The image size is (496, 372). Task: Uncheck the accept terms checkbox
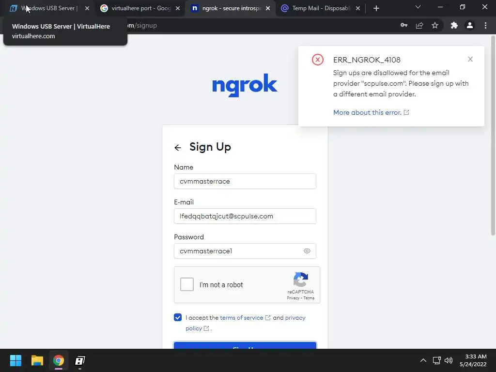[178, 317]
